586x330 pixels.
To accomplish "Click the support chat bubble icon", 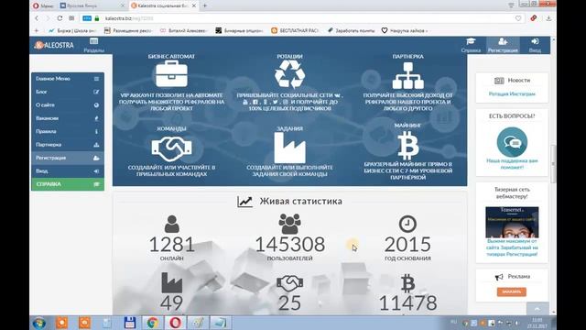I will click(x=512, y=142).
